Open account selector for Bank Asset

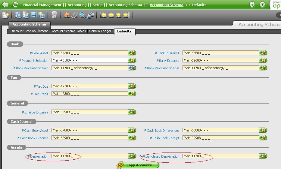click(x=132, y=53)
